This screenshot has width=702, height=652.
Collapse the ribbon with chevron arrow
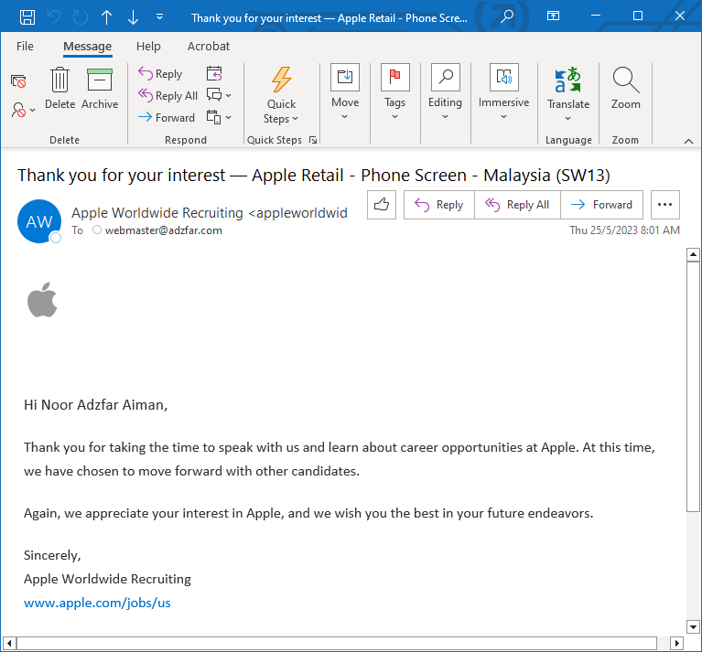click(688, 142)
